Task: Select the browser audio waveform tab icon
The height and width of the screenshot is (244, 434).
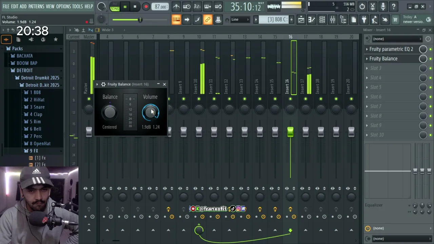Action: (6, 40)
